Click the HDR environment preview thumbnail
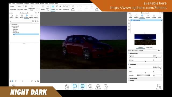The image size is (172, 97). click(145, 40)
